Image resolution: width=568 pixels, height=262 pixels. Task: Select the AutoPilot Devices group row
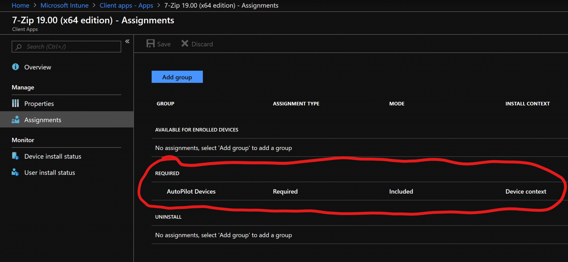point(191,191)
